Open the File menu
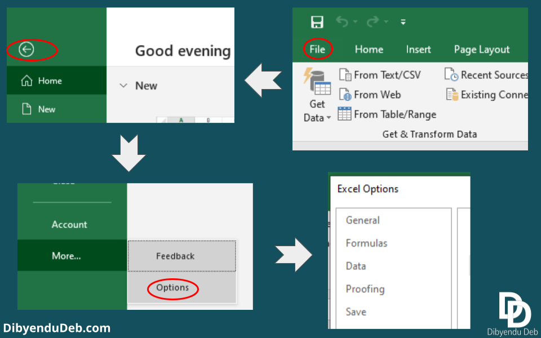The width and height of the screenshot is (541, 338). [x=317, y=50]
